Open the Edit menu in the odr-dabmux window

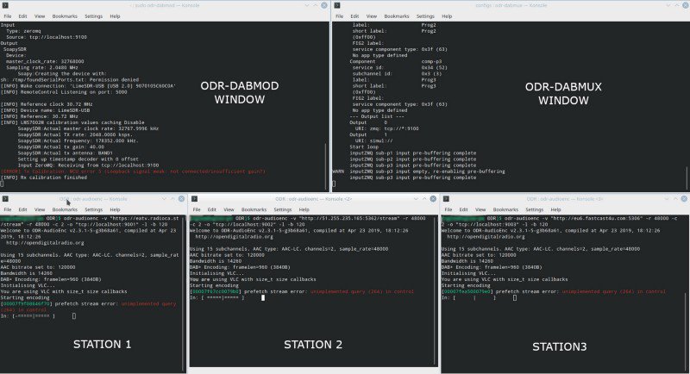pyautogui.click(x=354, y=16)
